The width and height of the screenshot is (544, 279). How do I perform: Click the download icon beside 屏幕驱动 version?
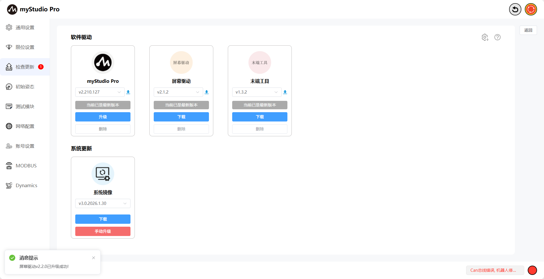point(207,92)
